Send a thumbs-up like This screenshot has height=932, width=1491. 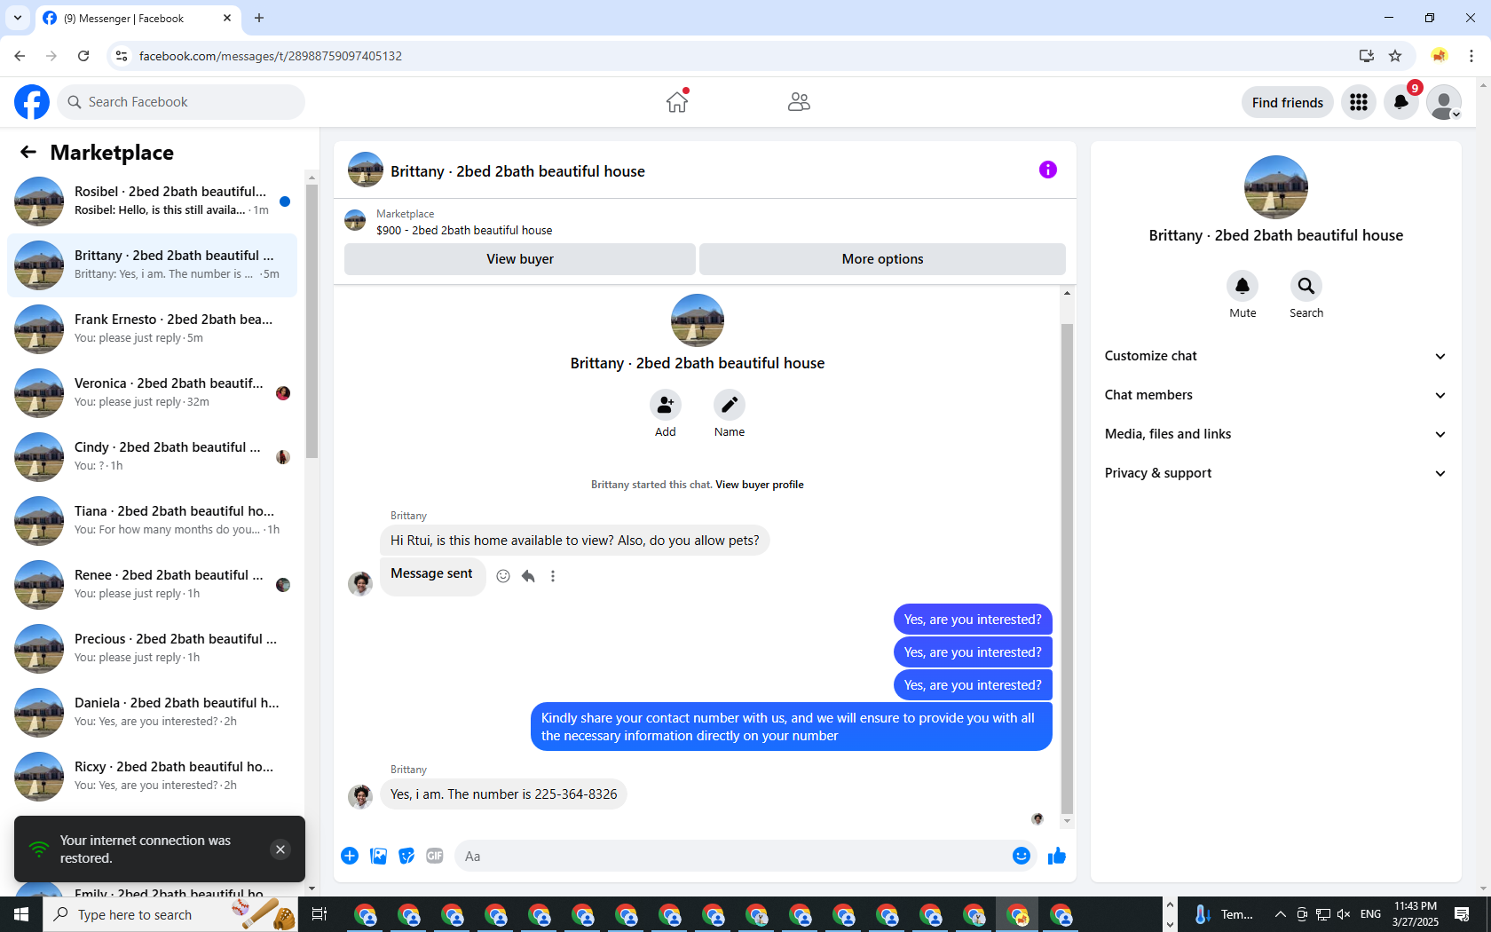1057,856
